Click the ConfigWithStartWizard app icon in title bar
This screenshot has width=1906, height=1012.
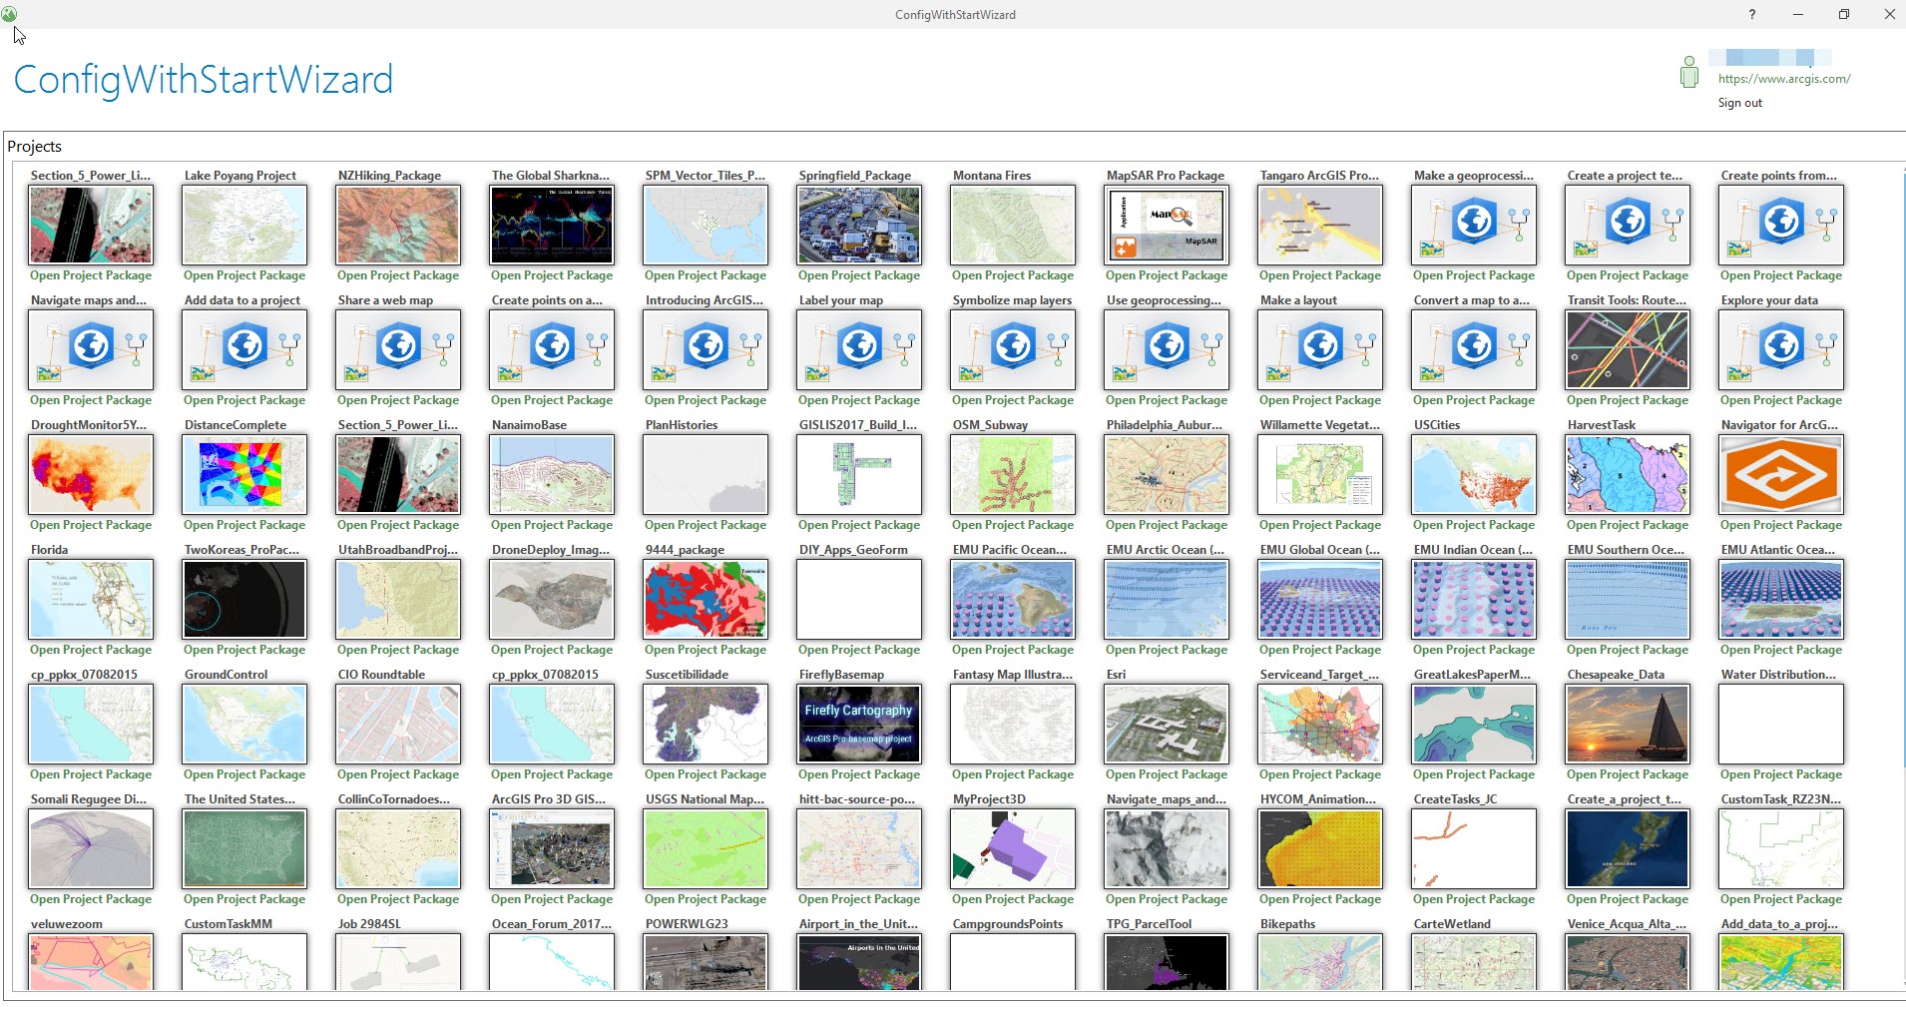(x=9, y=14)
